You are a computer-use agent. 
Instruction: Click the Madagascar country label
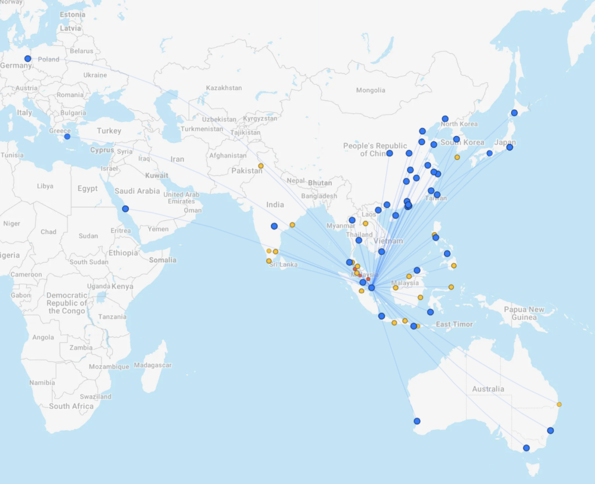point(153,365)
